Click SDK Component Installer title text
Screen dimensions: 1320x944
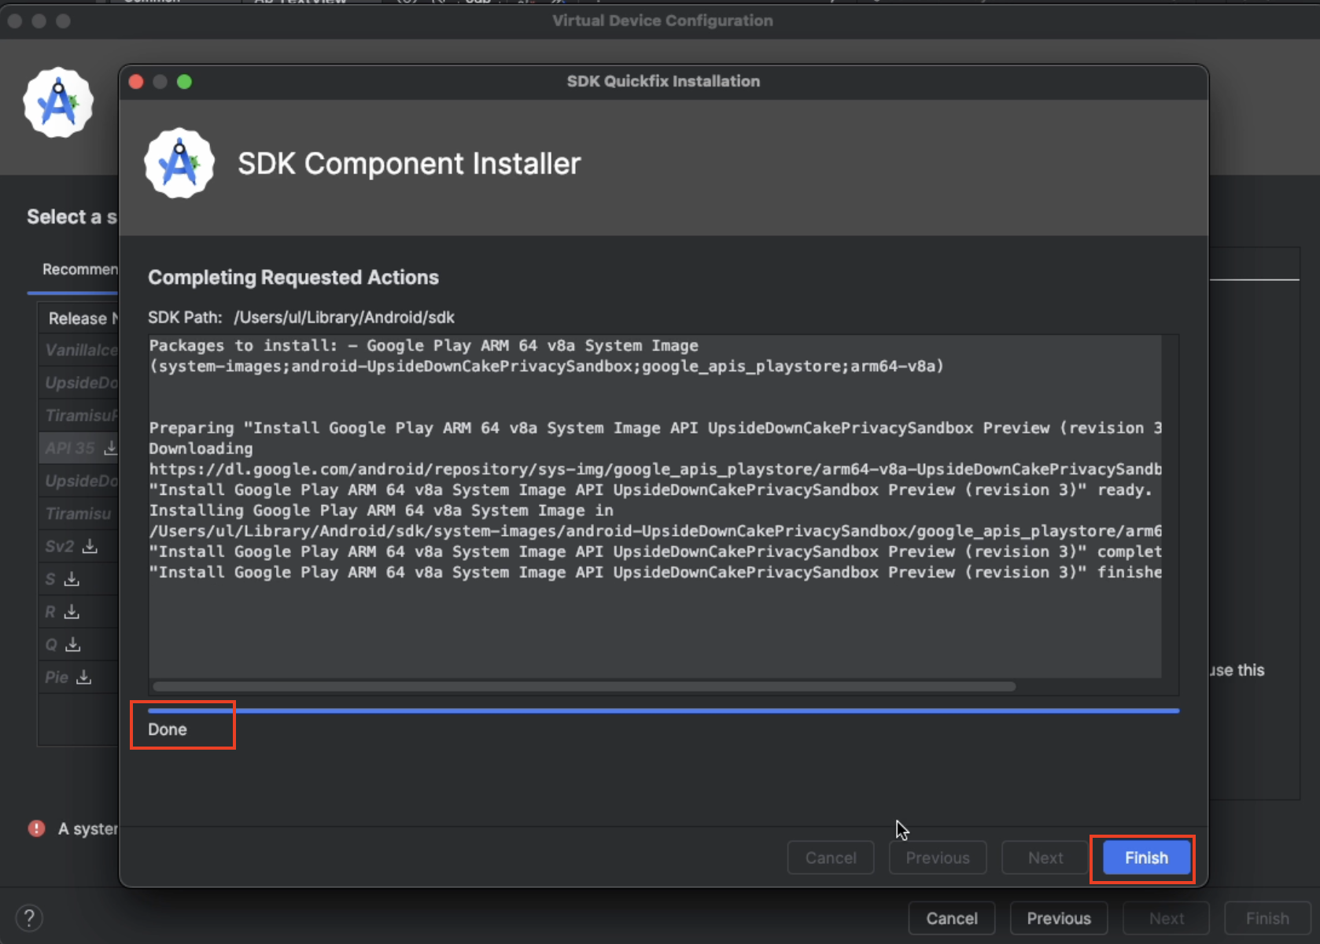[409, 164]
